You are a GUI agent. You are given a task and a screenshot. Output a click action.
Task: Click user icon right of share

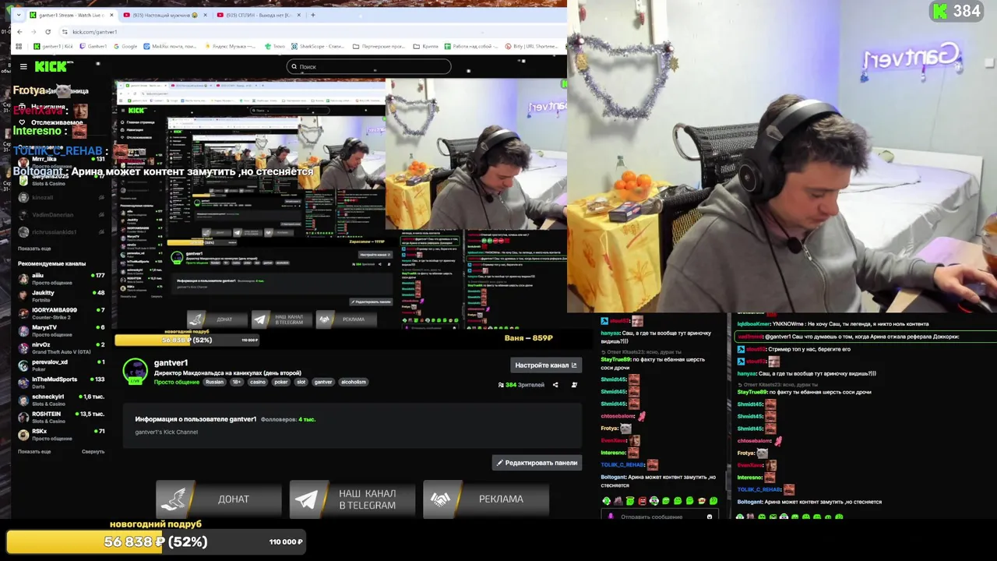click(574, 385)
